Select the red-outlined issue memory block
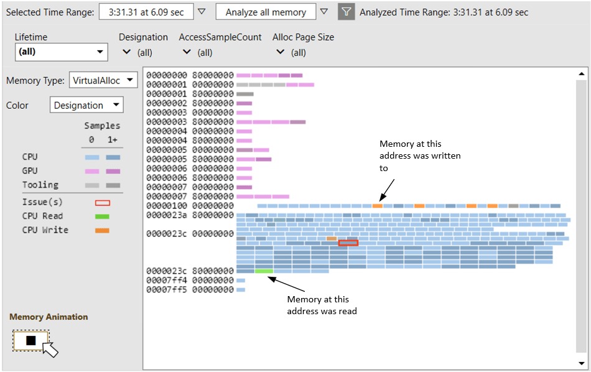The width and height of the screenshot is (591, 372). [x=348, y=243]
